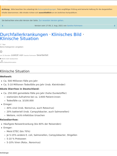Click the Weltweit: heading
This screenshot has width=117, height=156.
(x=6, y=77)
